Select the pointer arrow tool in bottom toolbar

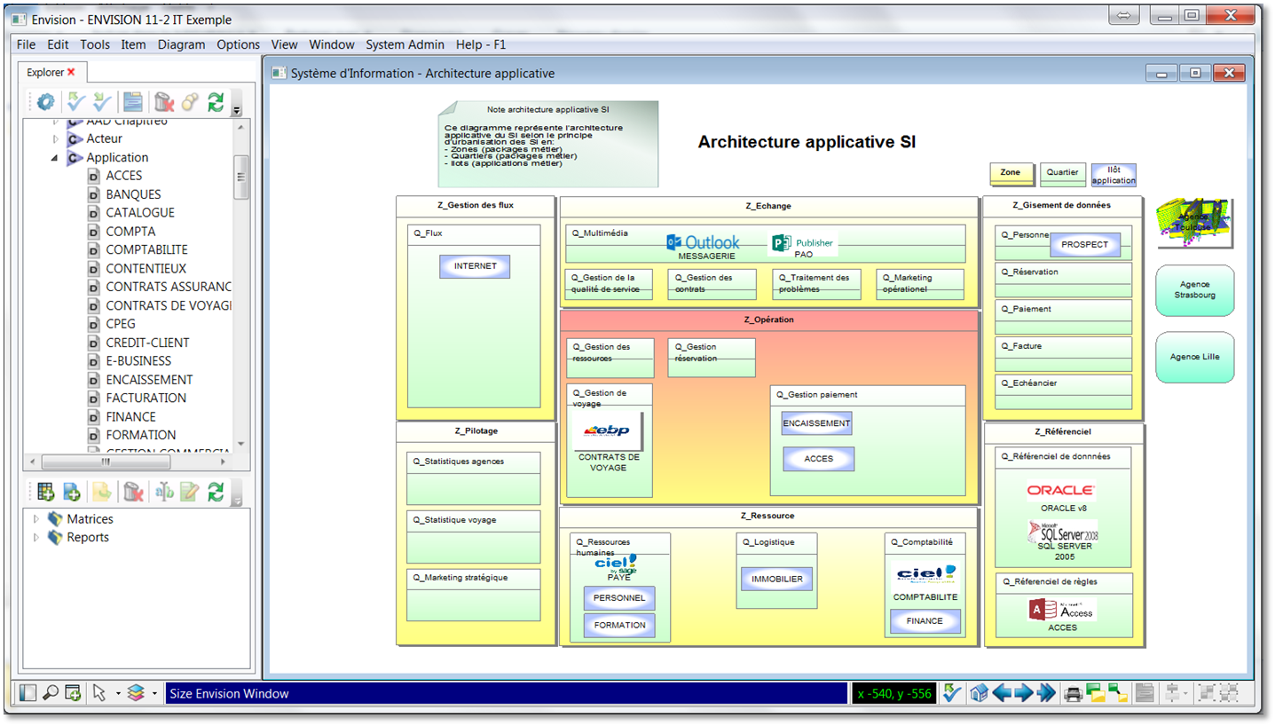pyautogui.click(x=98, y=693)
